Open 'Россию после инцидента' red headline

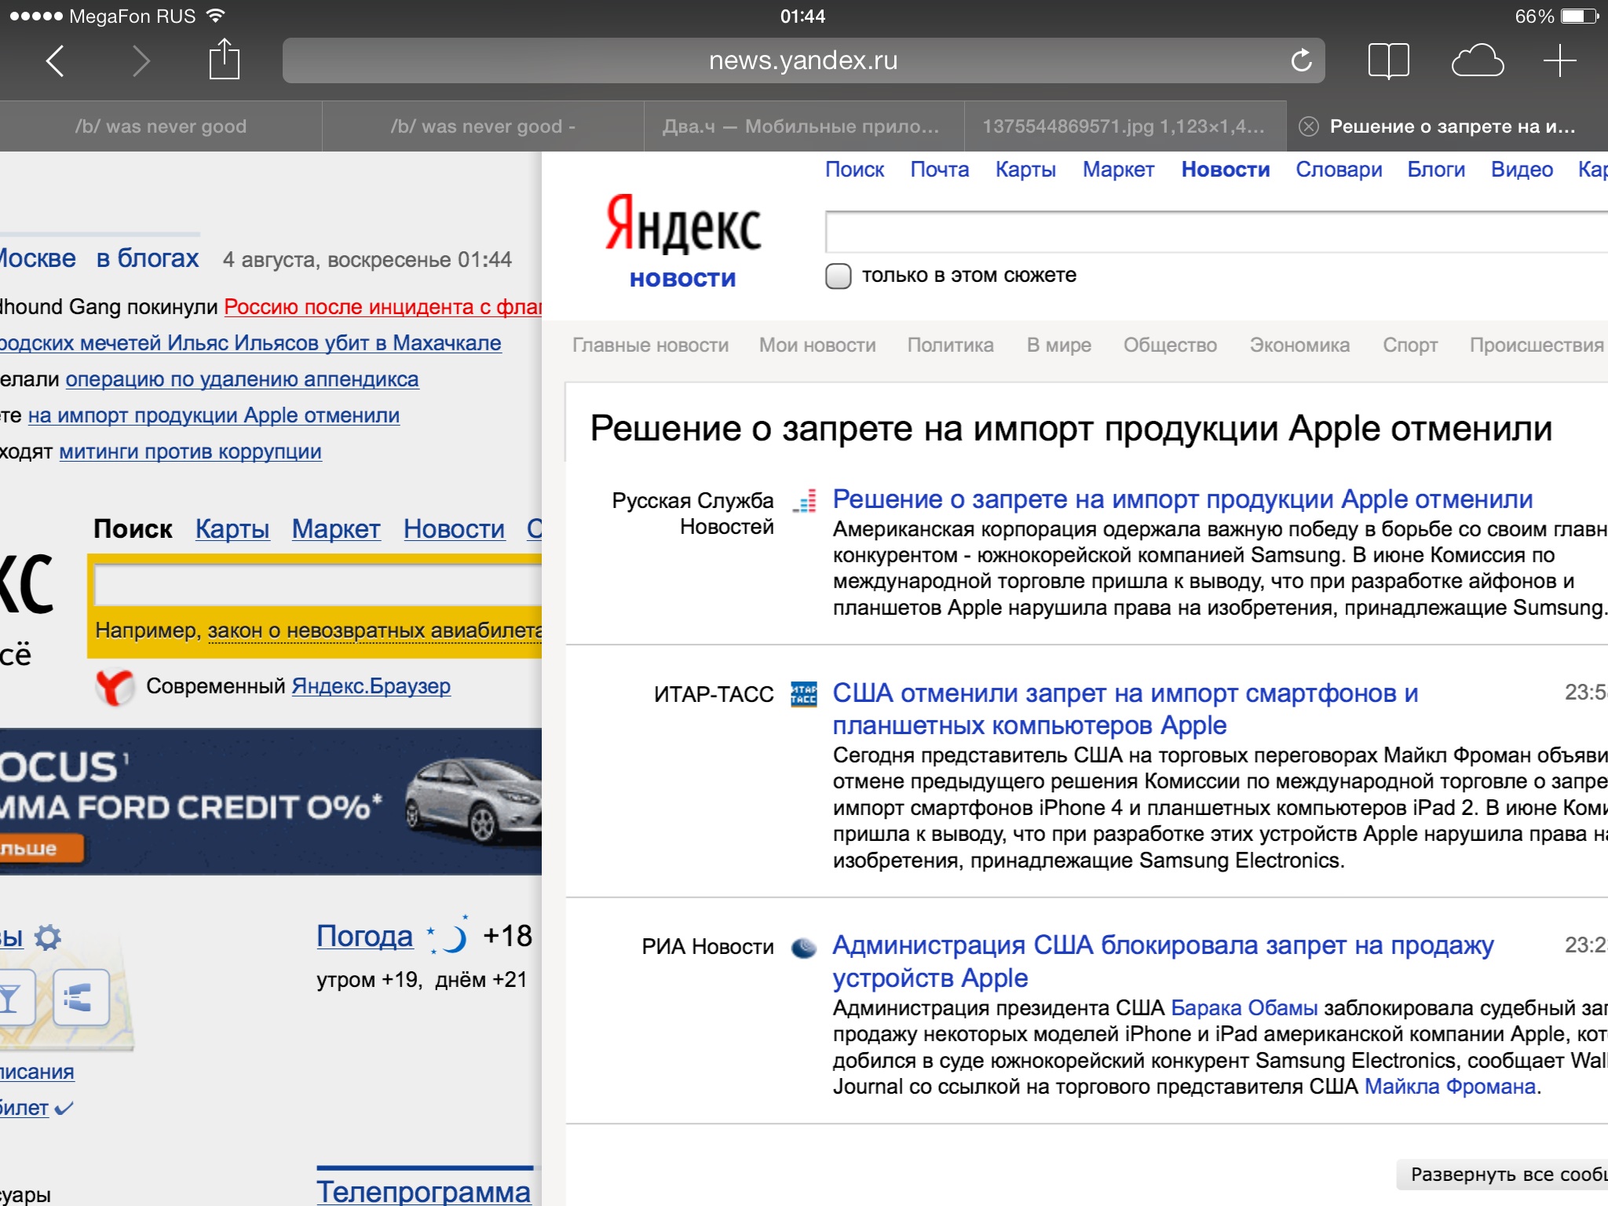(x=383, y=307)
